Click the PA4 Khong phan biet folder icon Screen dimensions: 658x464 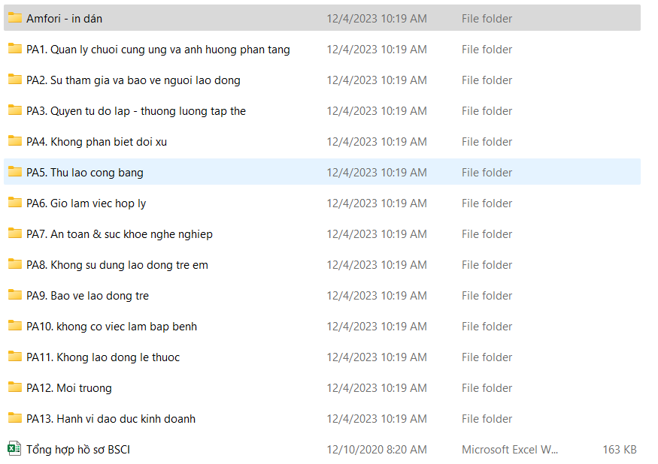pos(15,141)
